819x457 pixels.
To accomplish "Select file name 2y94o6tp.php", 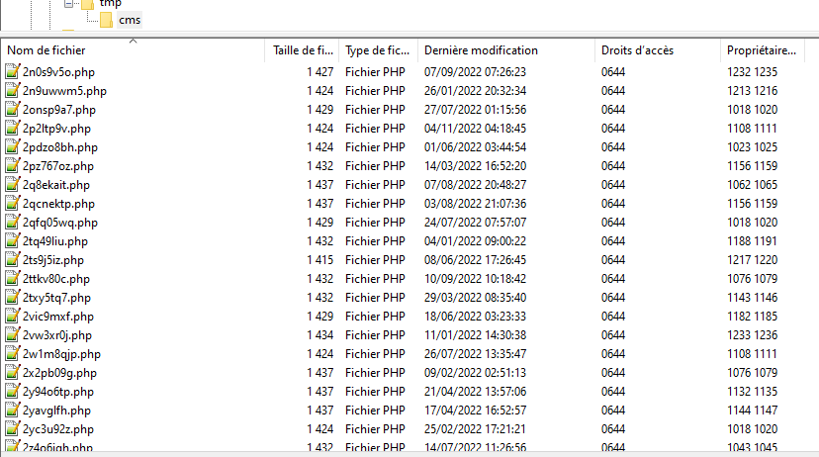I will [58, 392].
